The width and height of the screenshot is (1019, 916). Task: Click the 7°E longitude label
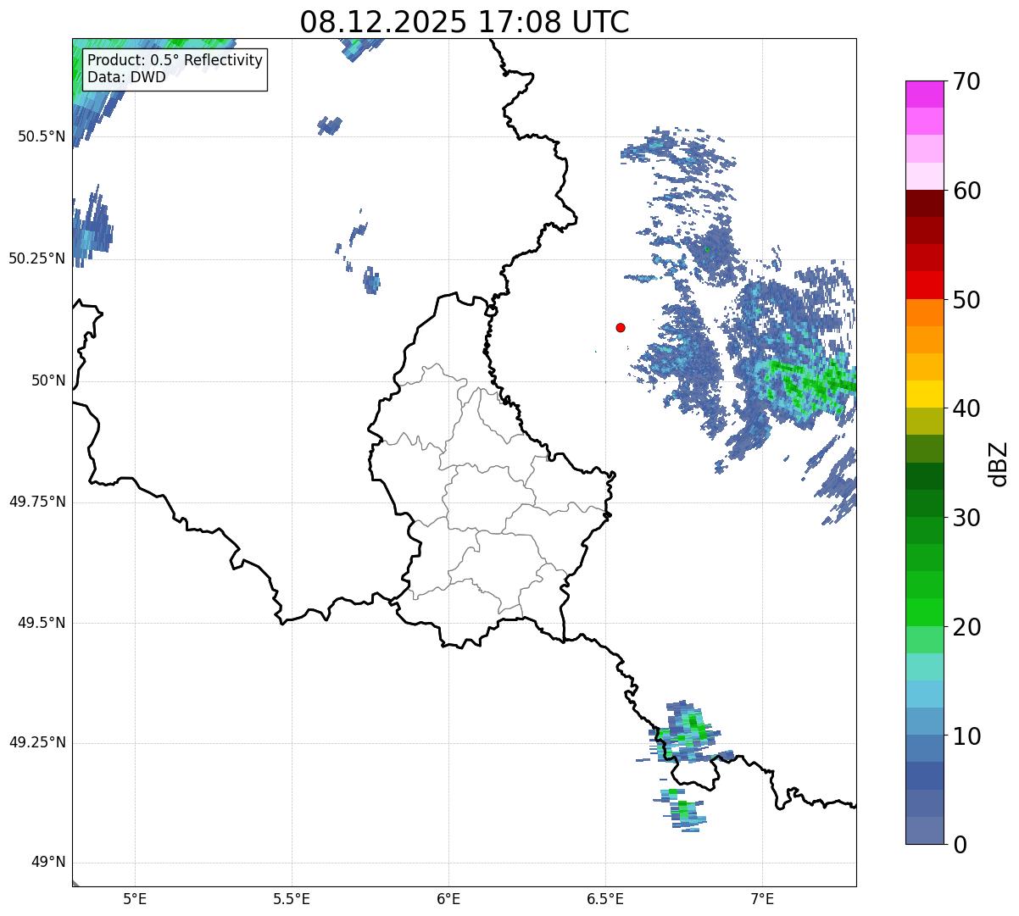pos(762,898)
